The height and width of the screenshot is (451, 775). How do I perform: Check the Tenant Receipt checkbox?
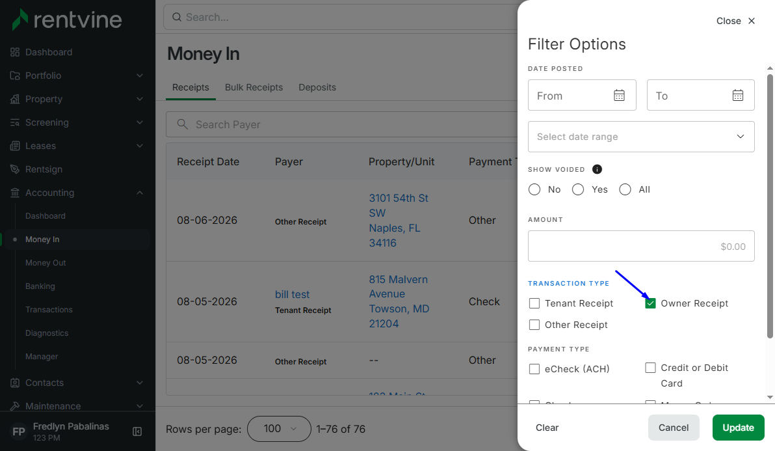pos(534,303)
